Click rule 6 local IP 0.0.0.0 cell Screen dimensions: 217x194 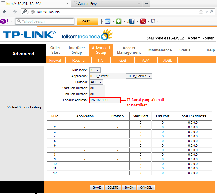pyautogui.click(x=193, y=145)
